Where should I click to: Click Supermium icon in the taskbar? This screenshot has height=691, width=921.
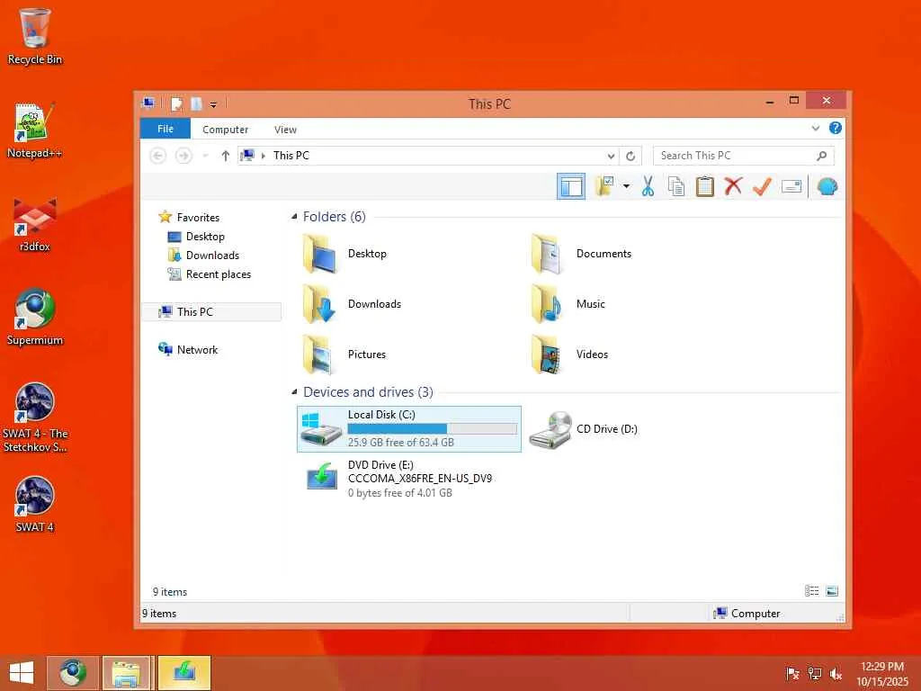coord(73,673)
